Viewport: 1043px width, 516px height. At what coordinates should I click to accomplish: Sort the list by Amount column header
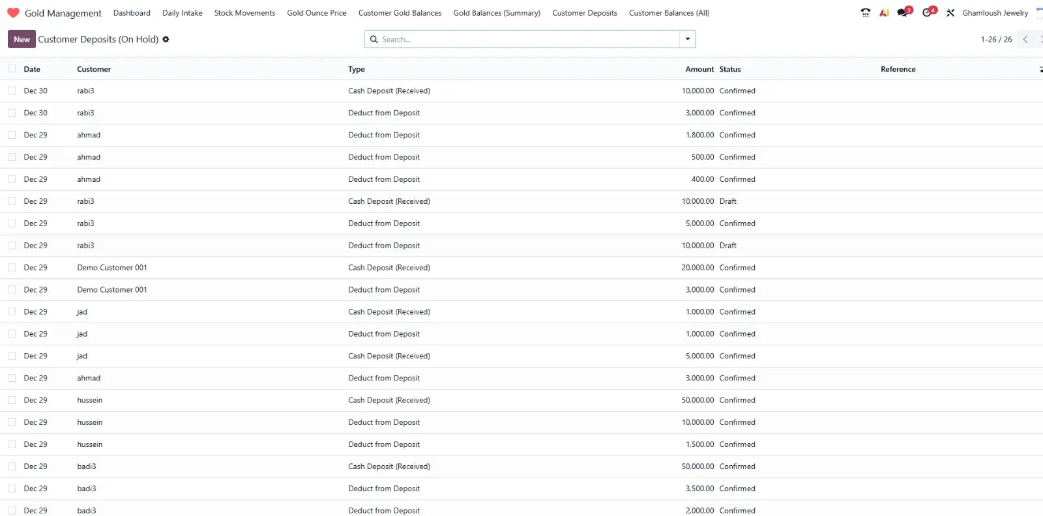(699, 69)
